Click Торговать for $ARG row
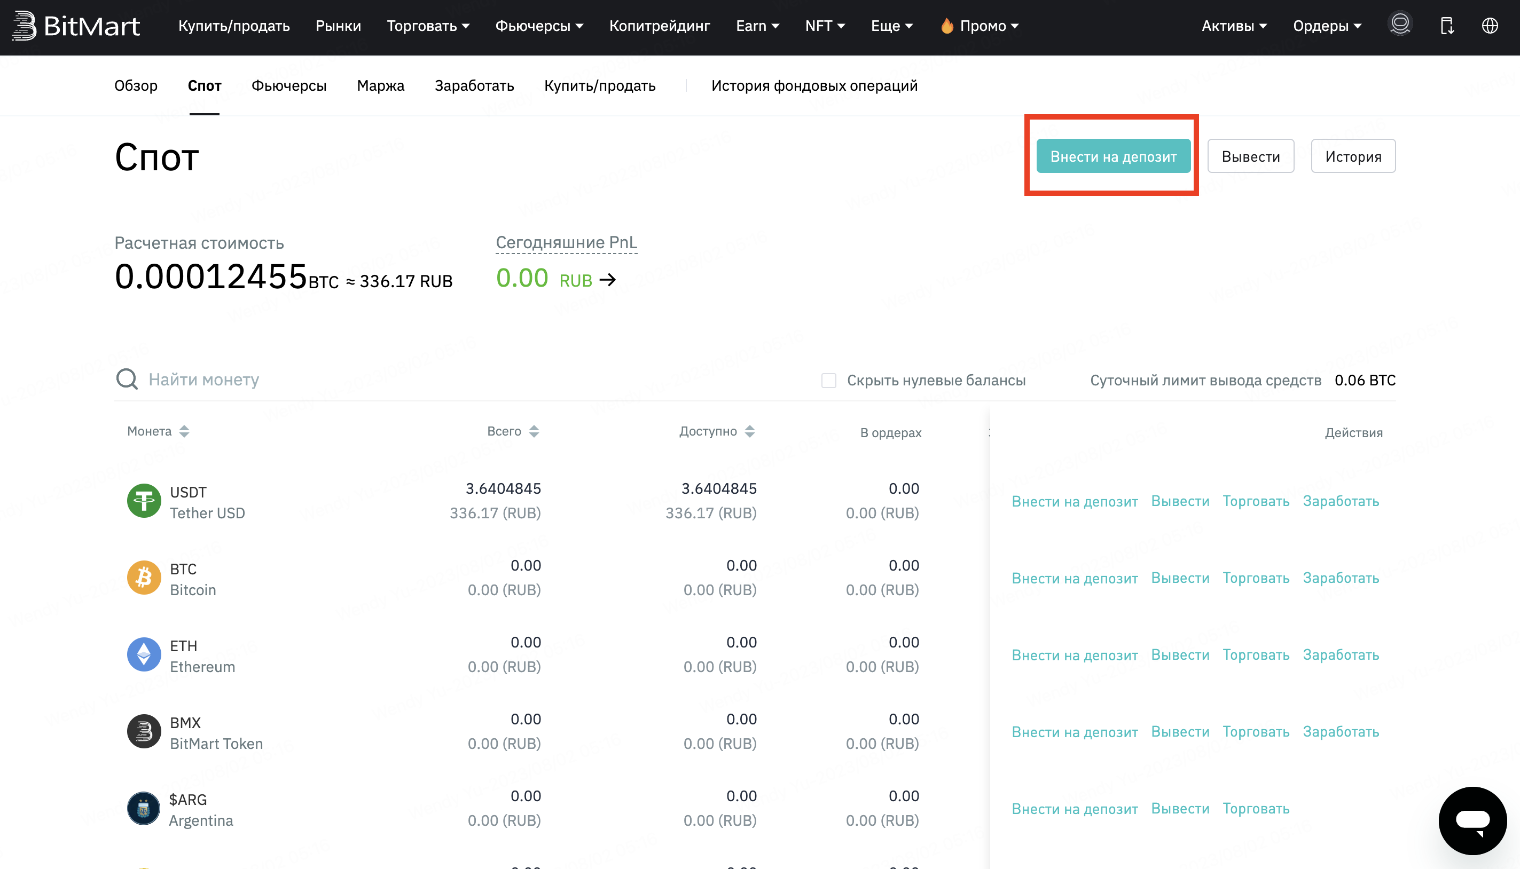 [x=1256, y=809]
